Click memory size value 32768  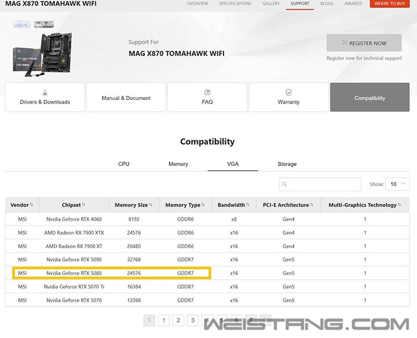(134, 259)
